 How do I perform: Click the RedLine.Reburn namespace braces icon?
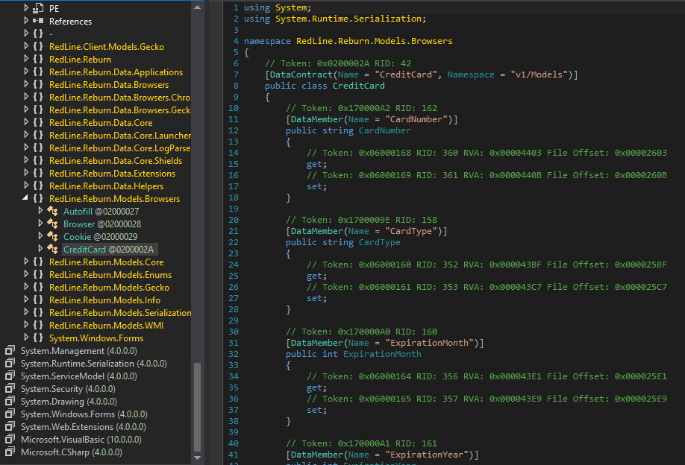coord(38,60)
